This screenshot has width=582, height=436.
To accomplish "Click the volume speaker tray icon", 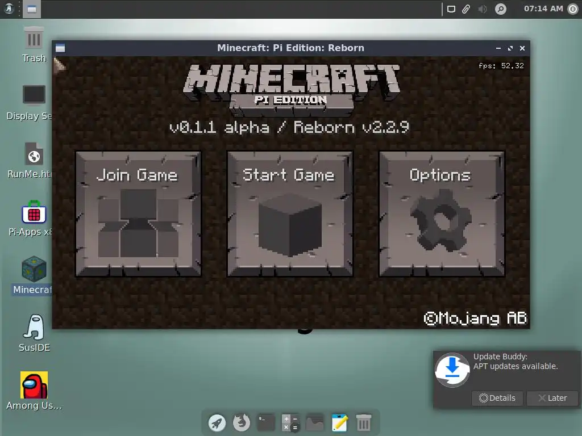I will pos(483,9).
